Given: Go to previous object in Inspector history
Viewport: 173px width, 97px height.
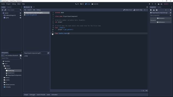Looking at the screenshot, I should tap(166, 10).
